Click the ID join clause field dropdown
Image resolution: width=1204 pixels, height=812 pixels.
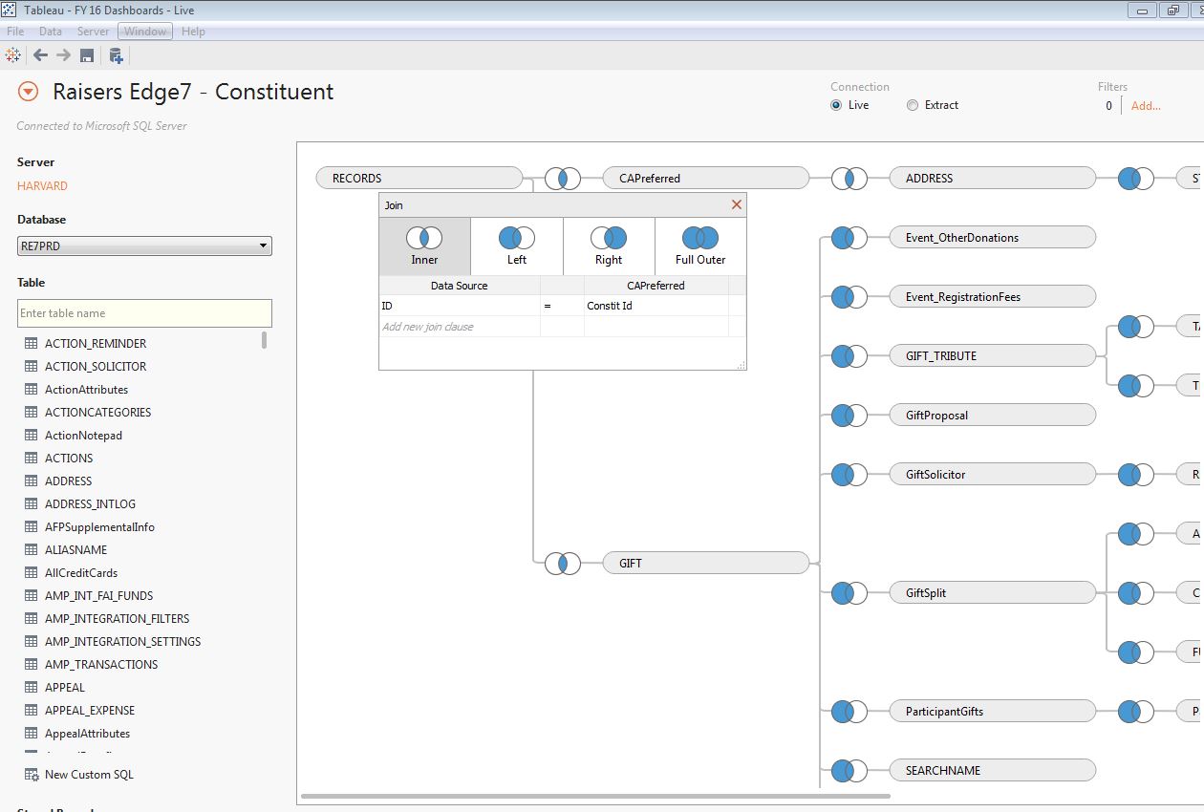tap(460, 306)
